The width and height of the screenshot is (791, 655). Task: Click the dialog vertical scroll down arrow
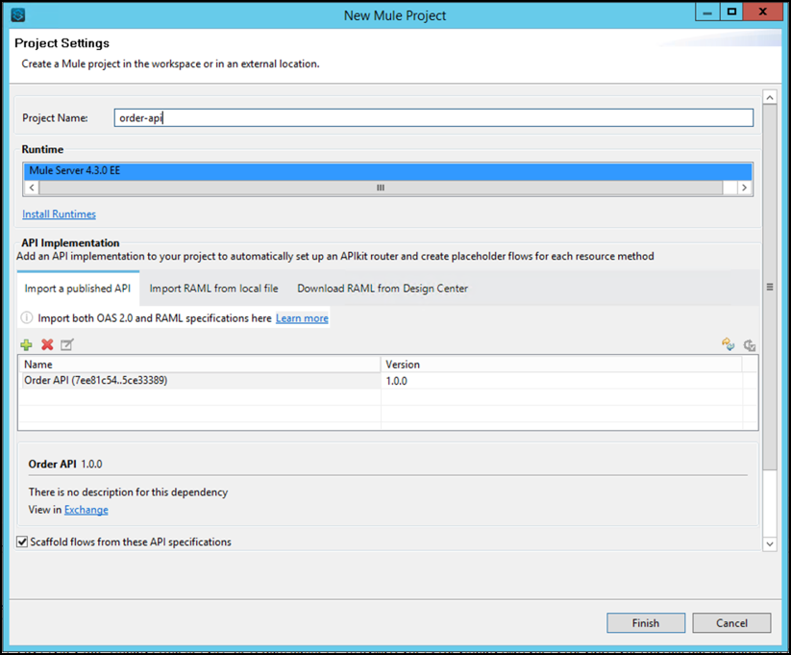(770, 543)
